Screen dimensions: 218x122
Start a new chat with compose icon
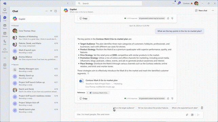[x=56, y=11]
